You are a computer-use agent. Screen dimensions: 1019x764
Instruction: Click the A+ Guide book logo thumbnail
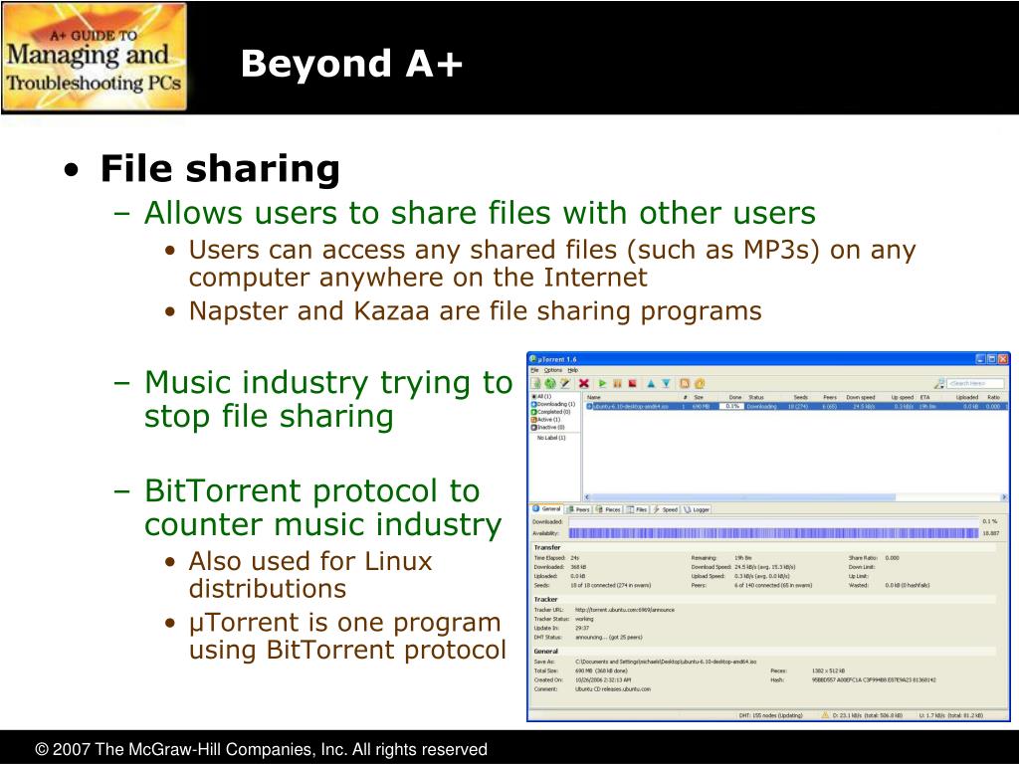(x=95, y=57)
